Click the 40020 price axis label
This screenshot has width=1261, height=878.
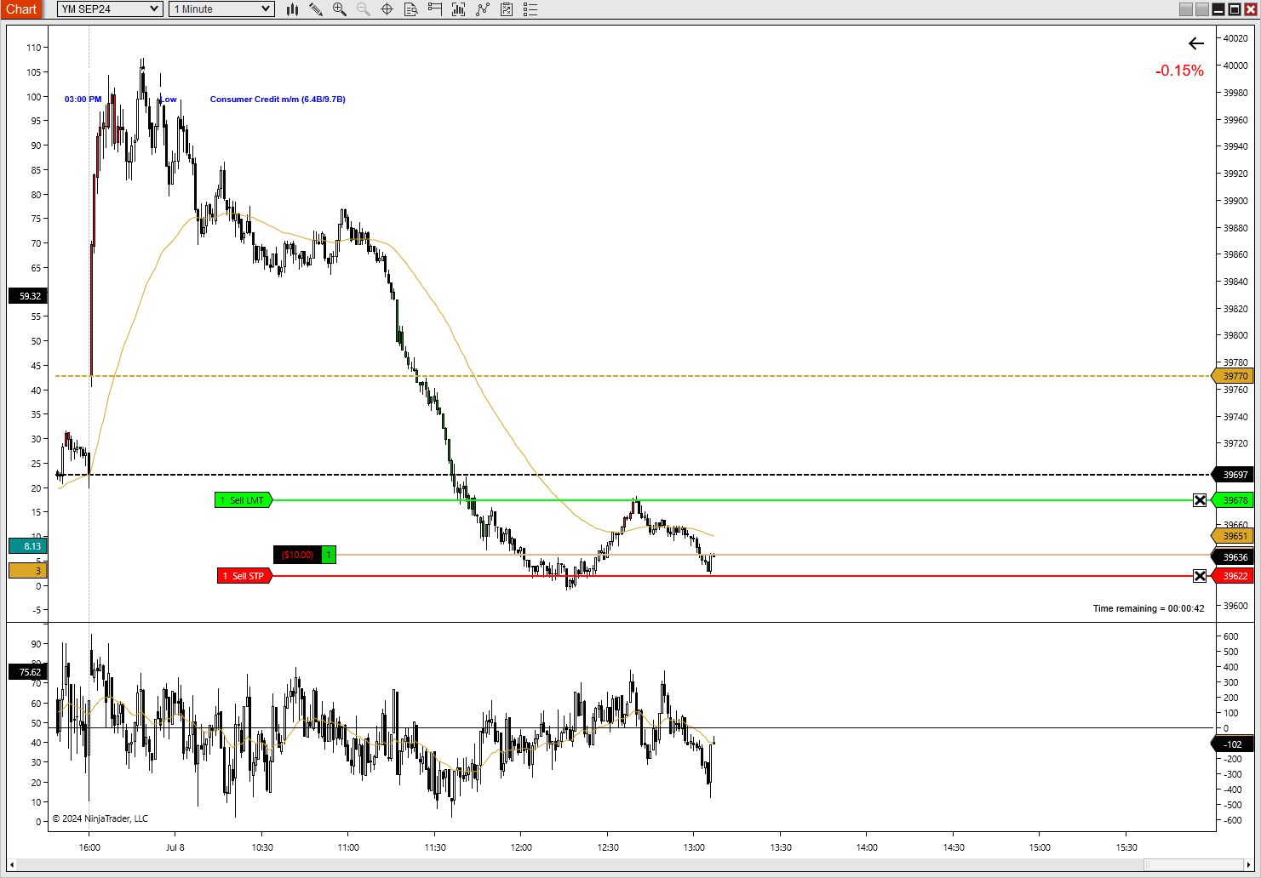coord(1235,38)
